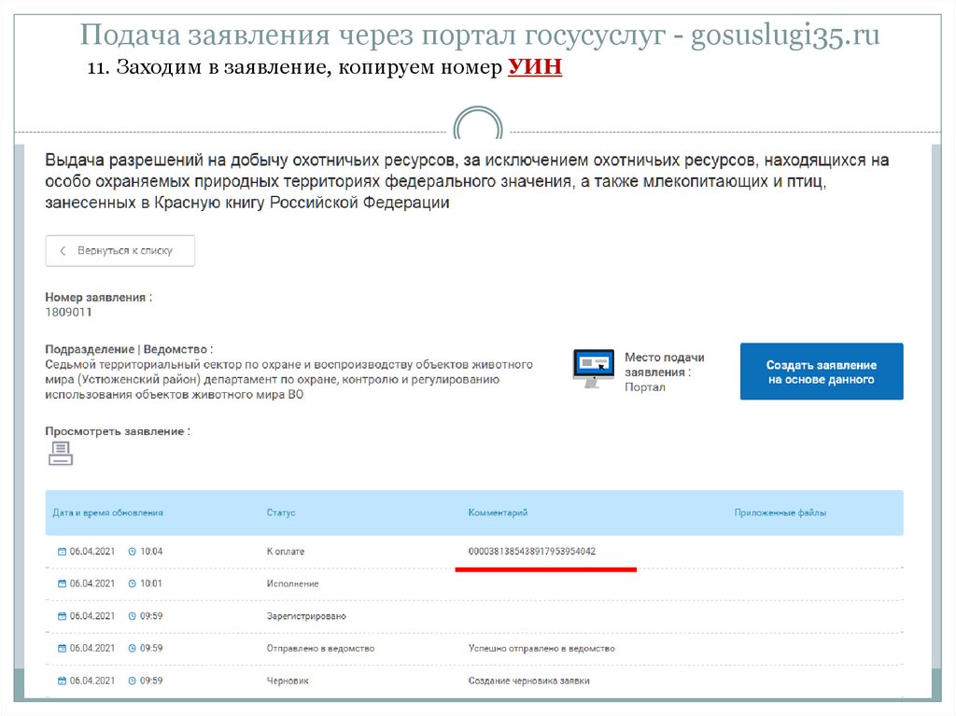Click the 'Черновик' status cell
Viewport: 956px width, 716px height.
[x=288, y=681]
